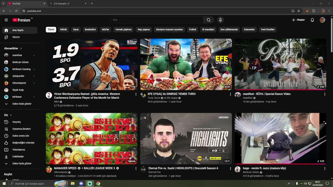Open Geçmiş watch history
The width and height of the screenshot is (333, 187).
pyautogui.click(x=20, y=122)
